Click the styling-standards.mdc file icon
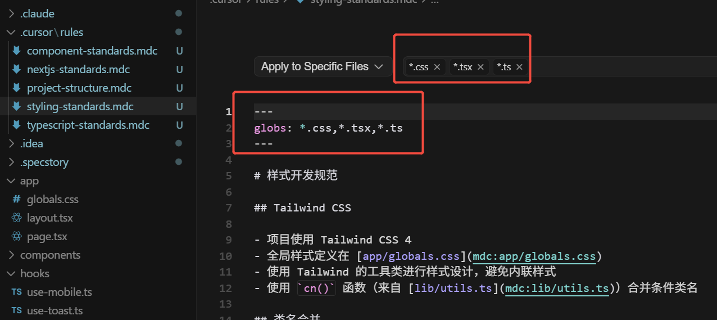This screenshot has height=320, width=717. click(16, 106)
